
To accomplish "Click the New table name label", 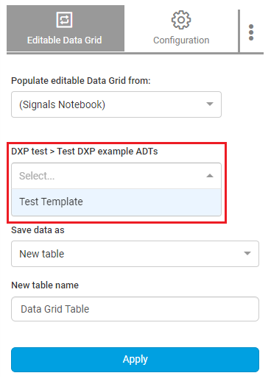I will (x=45, y=285).
